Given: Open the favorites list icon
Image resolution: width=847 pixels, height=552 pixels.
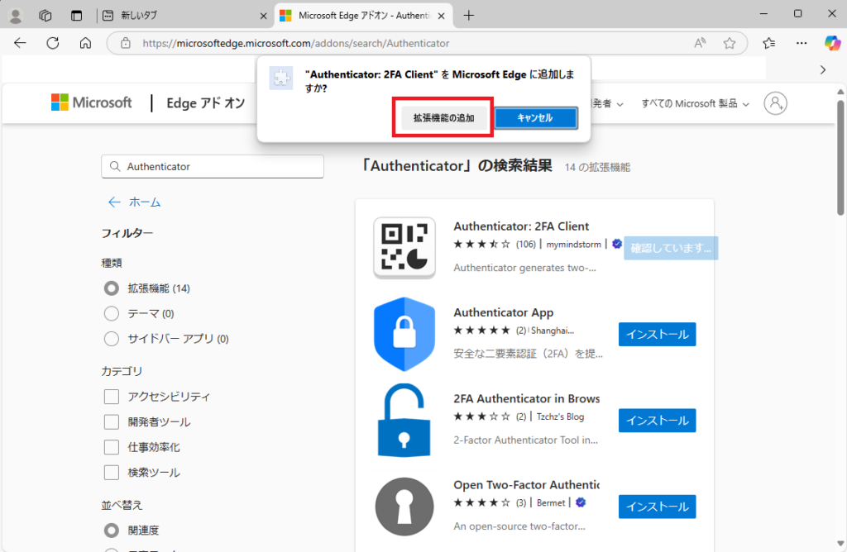Looking at the screenshot, I should [x=768, y=43].
